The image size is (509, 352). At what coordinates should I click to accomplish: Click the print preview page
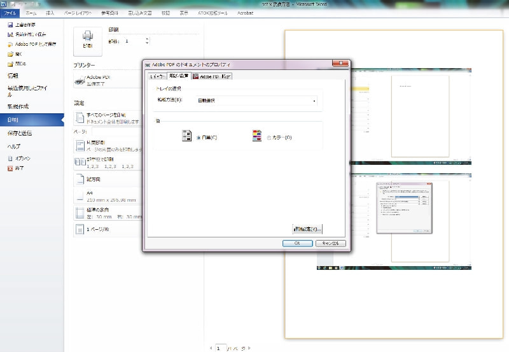point(394,185)
